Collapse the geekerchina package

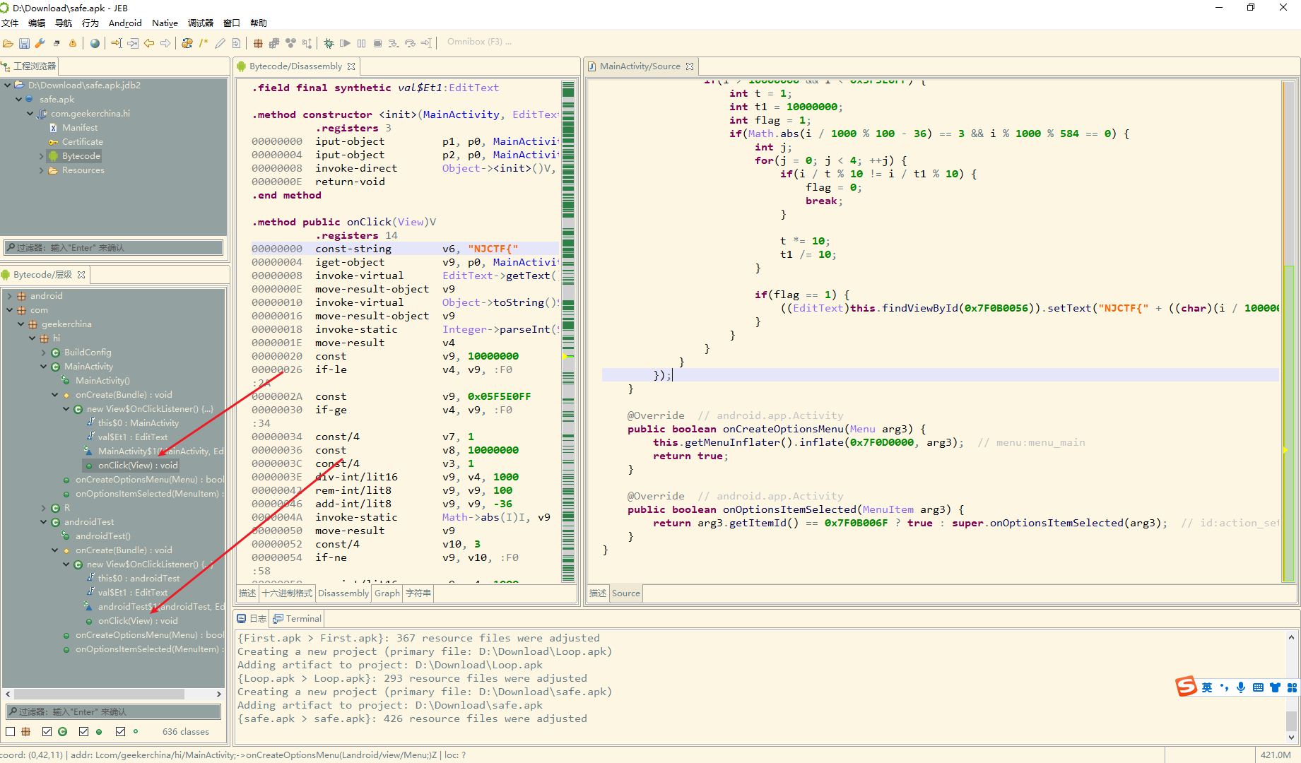click(x=21, y=324)
